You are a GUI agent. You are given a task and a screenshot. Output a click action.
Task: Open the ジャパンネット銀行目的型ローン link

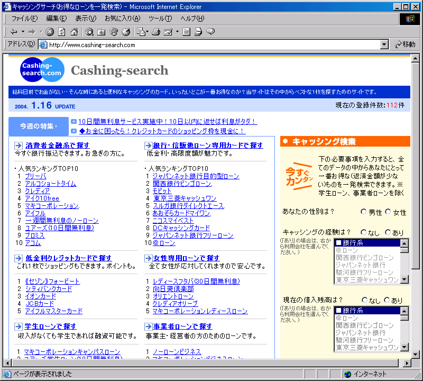tap(196, 176)
